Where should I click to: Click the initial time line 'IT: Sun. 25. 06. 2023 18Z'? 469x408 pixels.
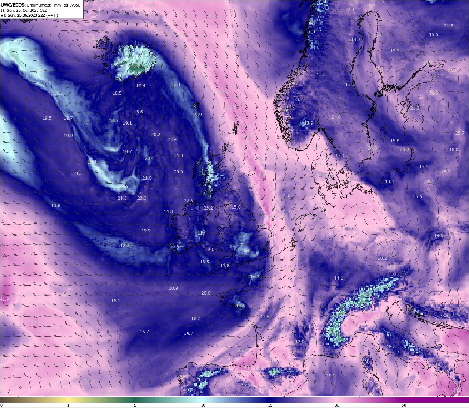pos(23,10)
